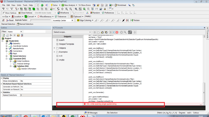Toggle Wireframe display mode
The width and height of the screenshot is (209, 117).
click(63, 13)
